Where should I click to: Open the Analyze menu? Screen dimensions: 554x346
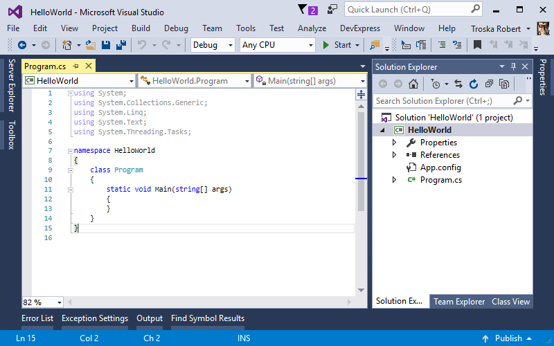point(312,28)
